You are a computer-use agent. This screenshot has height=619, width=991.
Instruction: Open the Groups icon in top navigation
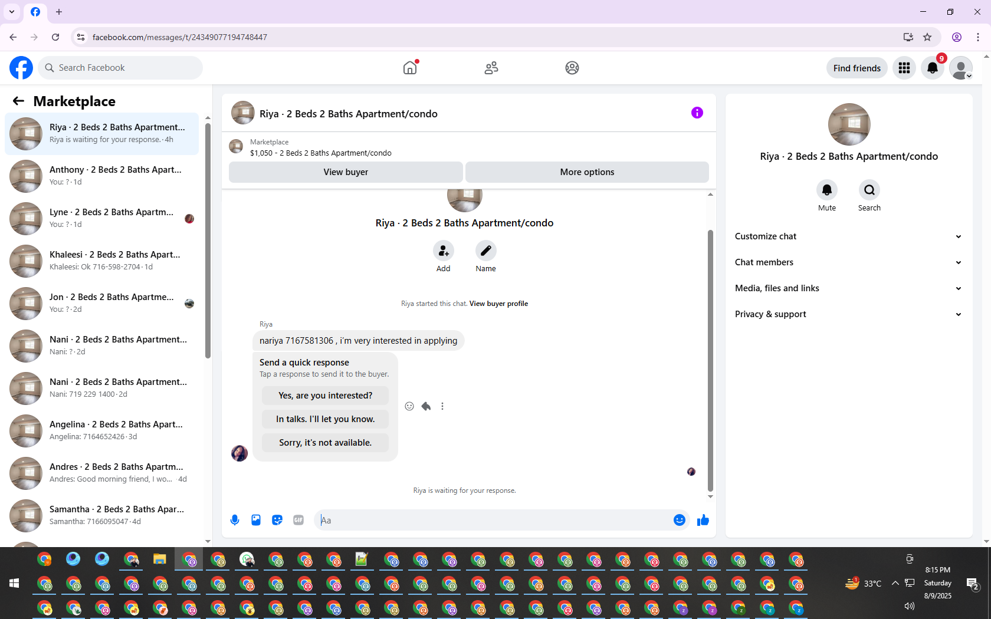point(572,68)
